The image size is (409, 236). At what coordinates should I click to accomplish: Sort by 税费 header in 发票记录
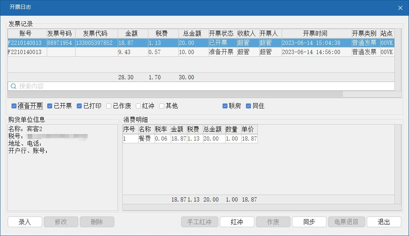(x=163, y=34)
